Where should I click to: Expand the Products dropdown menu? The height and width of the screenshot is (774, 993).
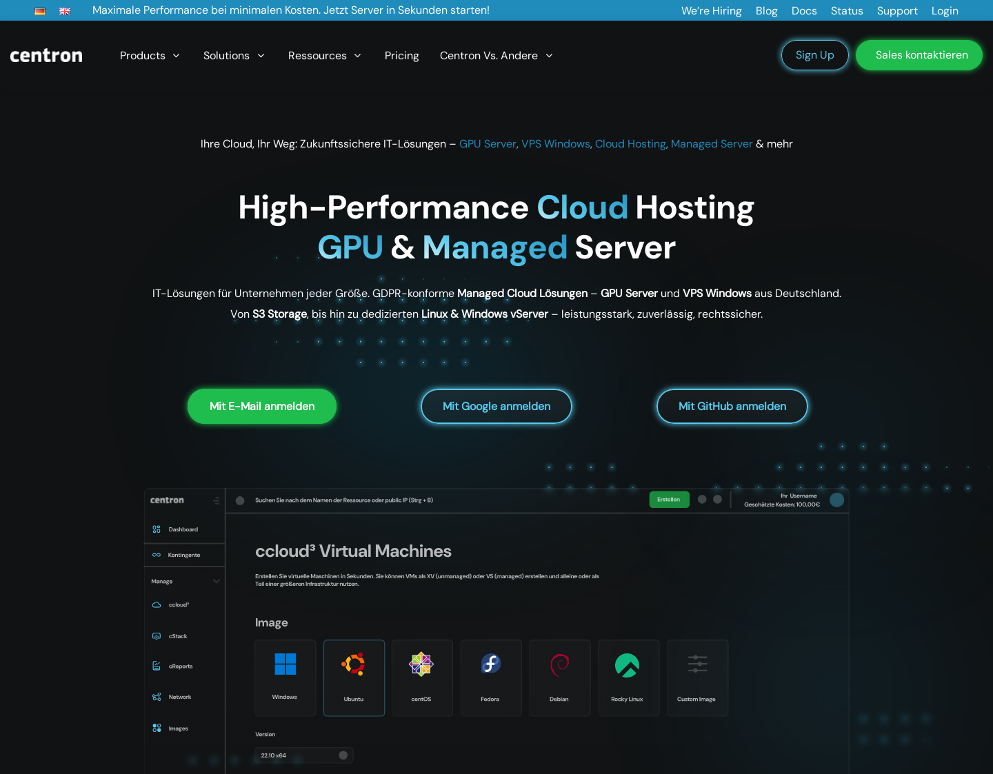(x=150, y=56)
